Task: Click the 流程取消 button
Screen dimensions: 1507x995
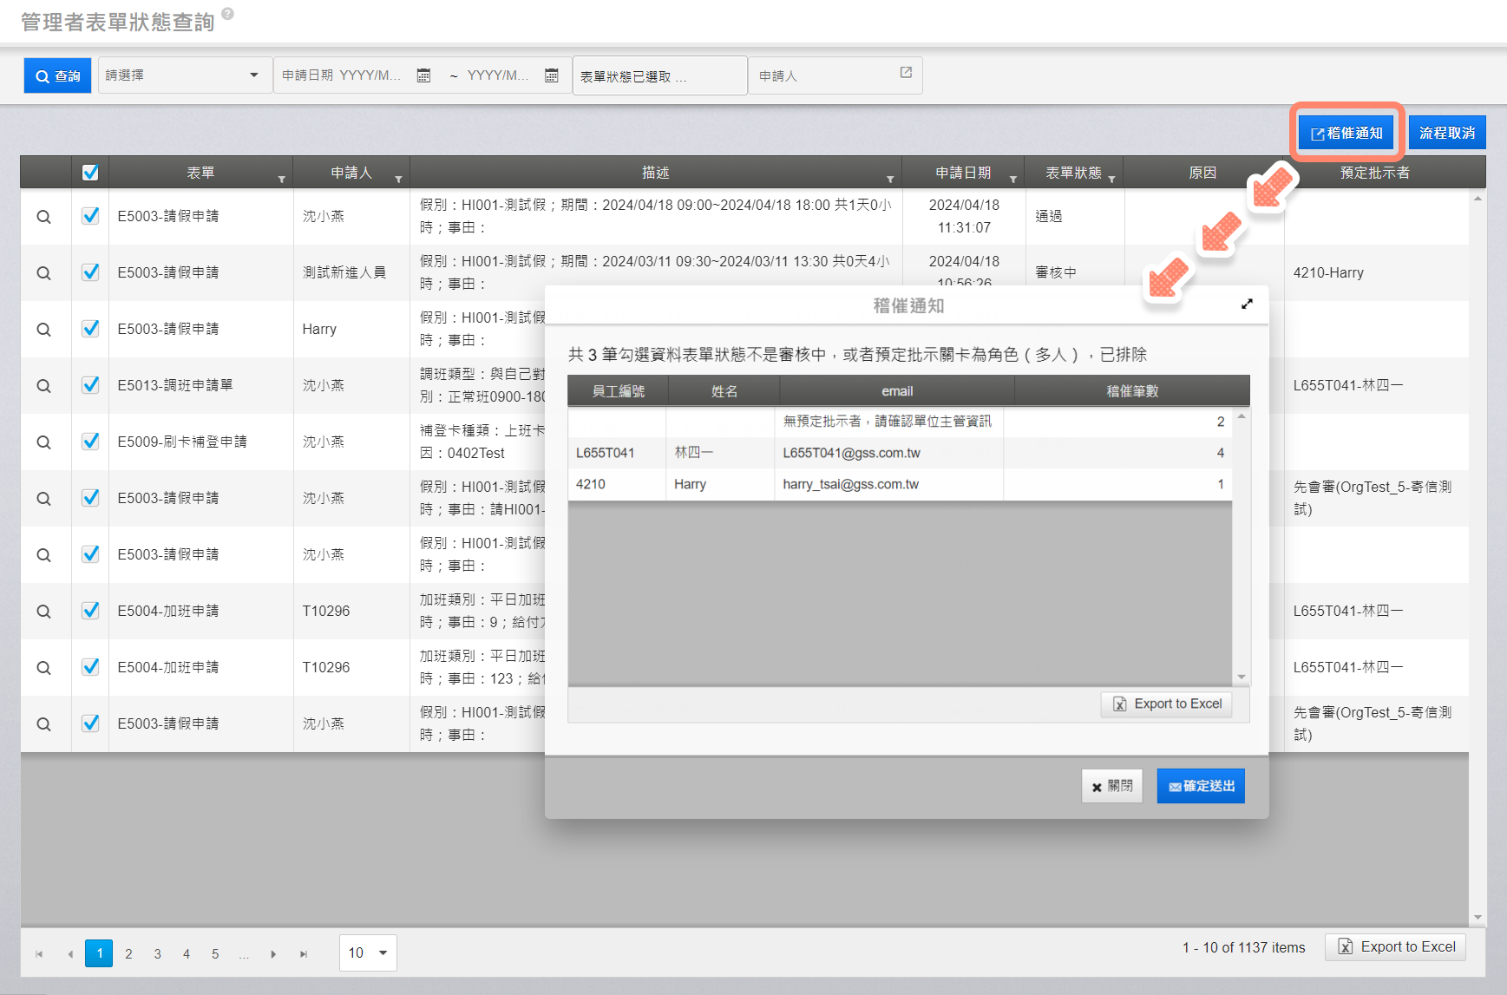Action: (x=1446, y=133)
